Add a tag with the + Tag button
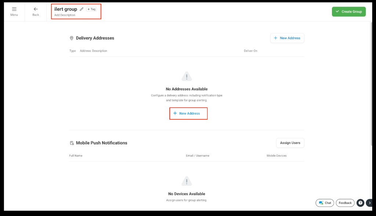Image resolution: width=376 pixels, height=216 pixels. pos(91,9)
